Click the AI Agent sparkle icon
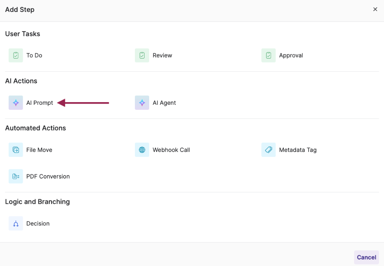The width and height of the screenshot is (384, 266). [142, 103]
